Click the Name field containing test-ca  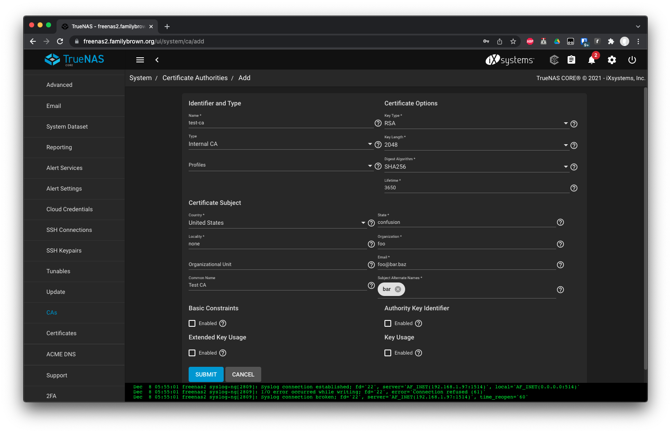281,123
